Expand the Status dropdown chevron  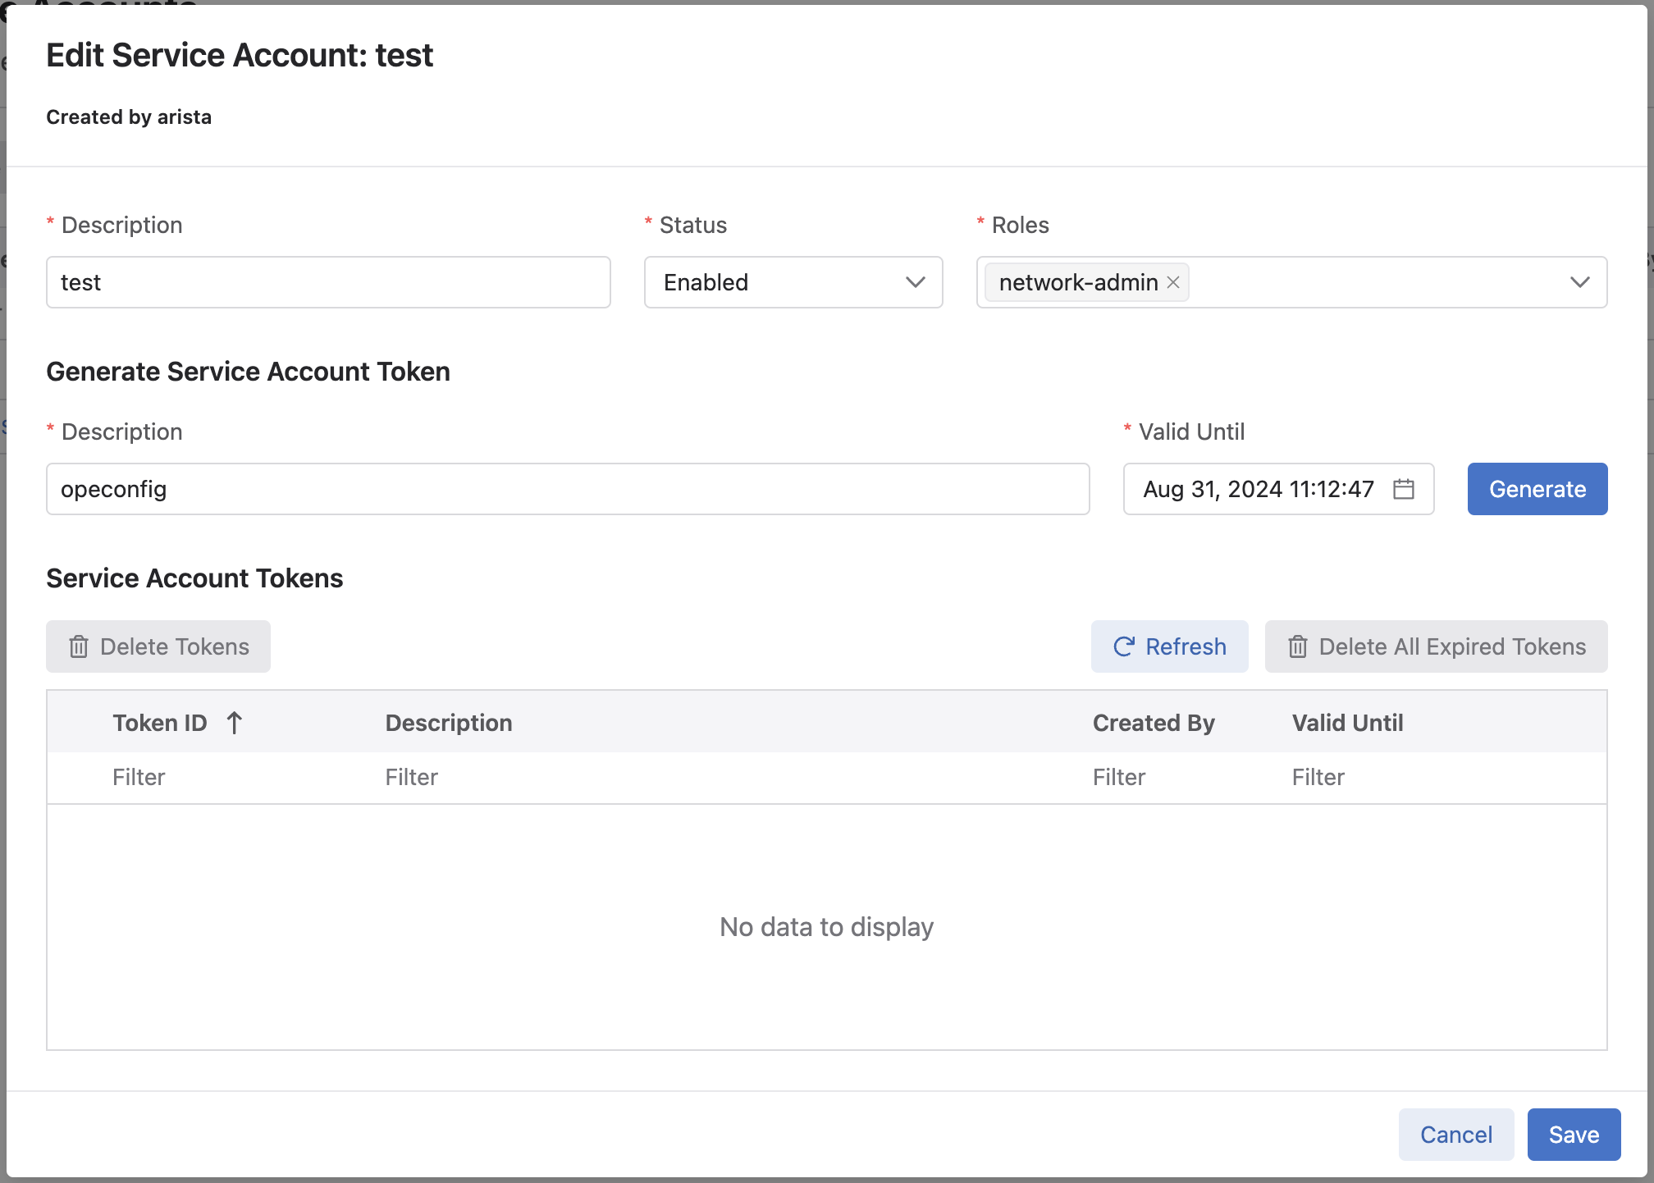pos(916,282)
